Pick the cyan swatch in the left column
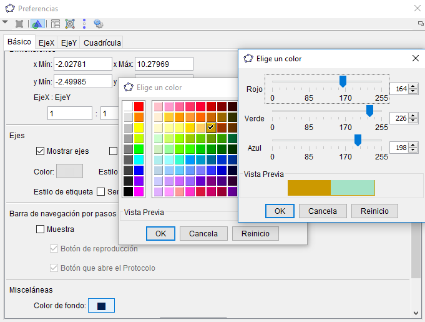 click(x=139, y=159)
